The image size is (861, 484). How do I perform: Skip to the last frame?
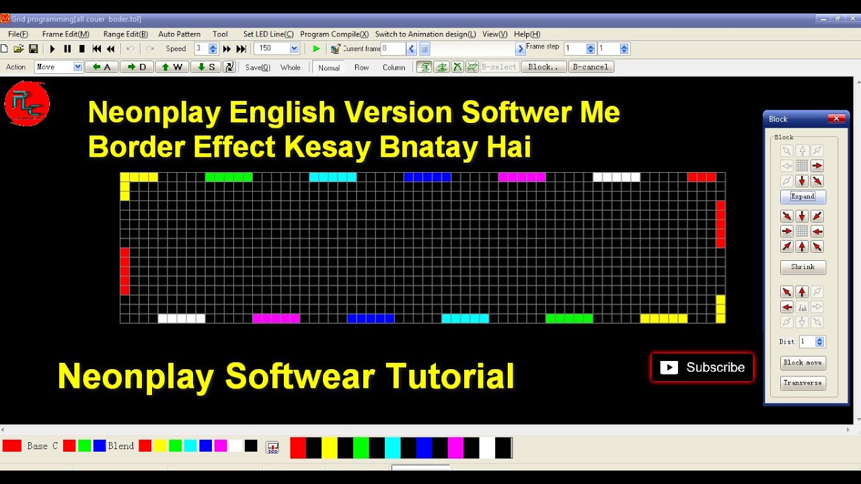[x=241, y=48]
